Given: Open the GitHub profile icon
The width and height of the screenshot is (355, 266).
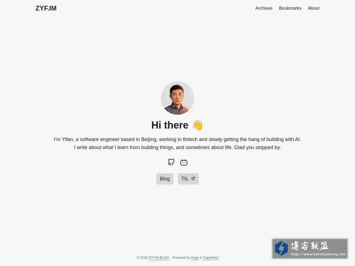Looking at the screenshot, I should click(171, 162).
